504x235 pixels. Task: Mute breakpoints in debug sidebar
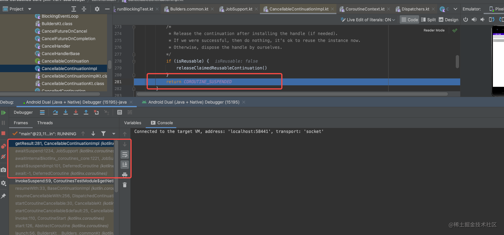(x=3, y=157)
